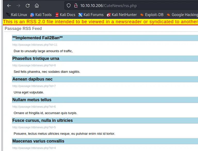Select text 'Sed felis pharetra, nec sodales diam sagittis.'

[47, 72]
